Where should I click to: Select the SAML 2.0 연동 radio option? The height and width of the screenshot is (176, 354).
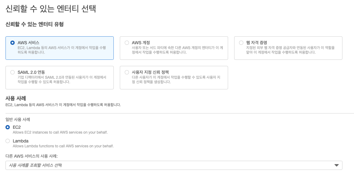pos(13,72)
